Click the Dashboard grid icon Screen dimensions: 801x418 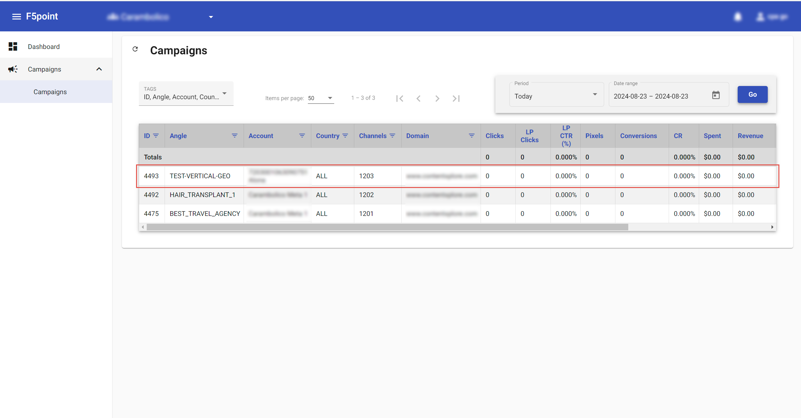[13, 46]
